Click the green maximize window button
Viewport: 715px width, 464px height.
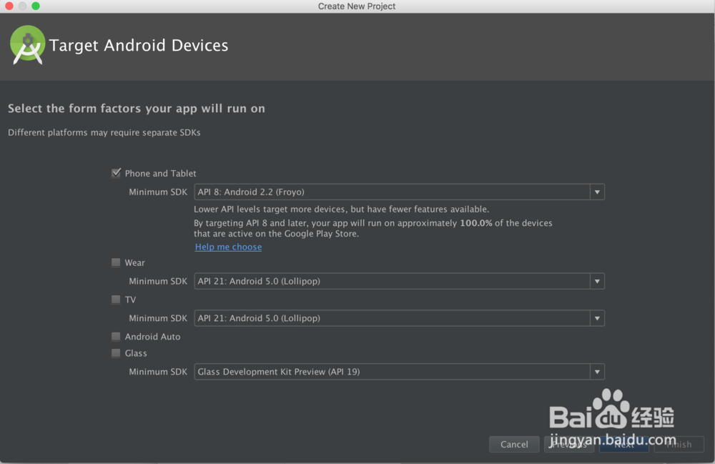[x=36, y=6]
